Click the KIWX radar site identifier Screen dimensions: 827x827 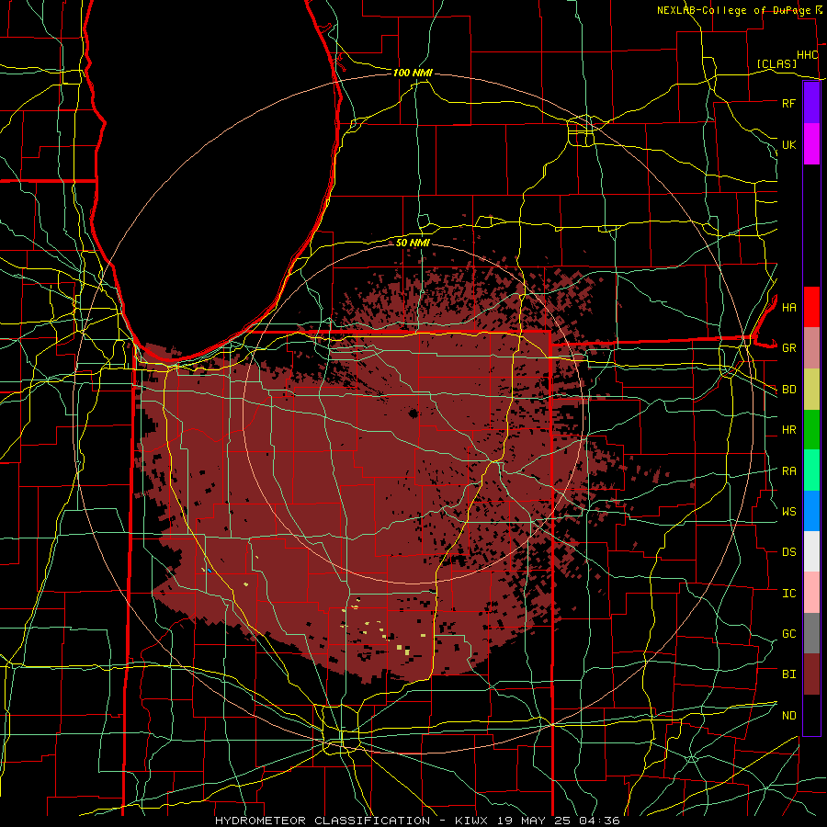coord(472,821)
